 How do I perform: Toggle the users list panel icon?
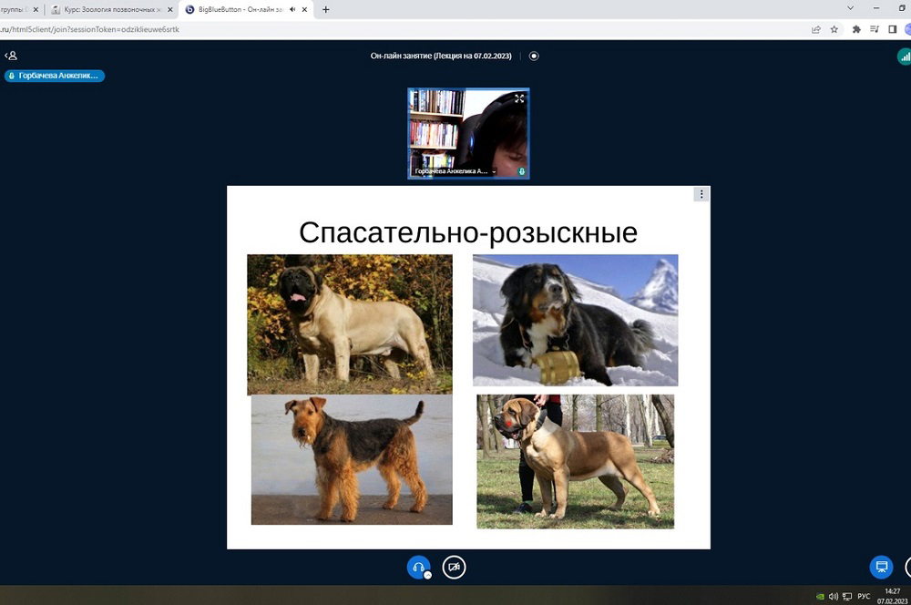[x=11, y=56]
